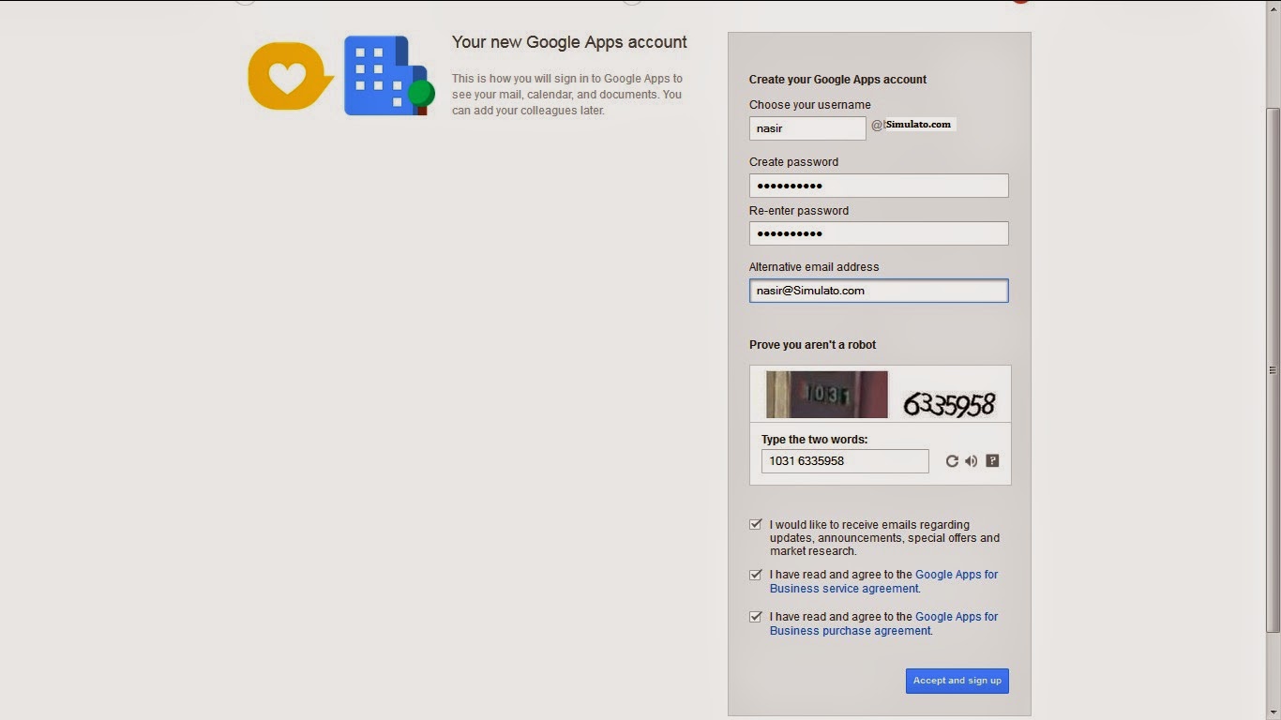Open the Google Apps for Business purchase agreement link
The image size is (1281, 720).
(x=884, y=623)
